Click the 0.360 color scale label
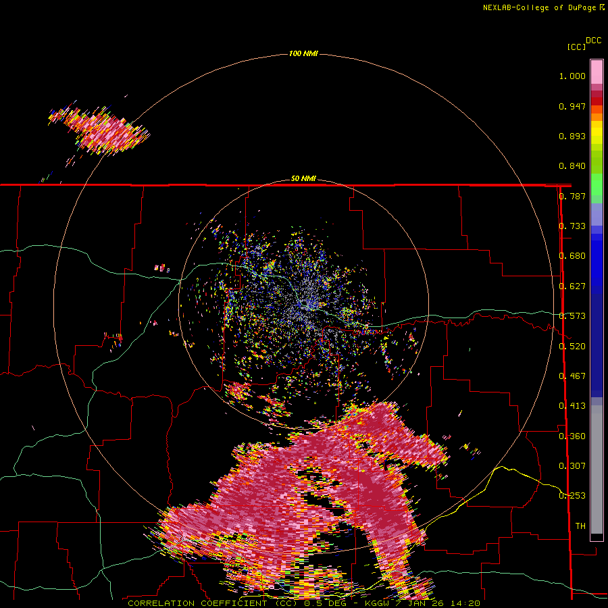 pyautogui.click(x=572, y=436)
